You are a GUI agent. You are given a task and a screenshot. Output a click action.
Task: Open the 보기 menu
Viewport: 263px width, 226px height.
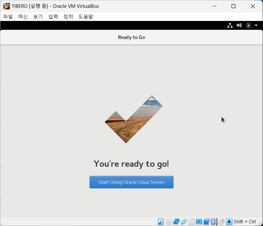tap(38, 17)
